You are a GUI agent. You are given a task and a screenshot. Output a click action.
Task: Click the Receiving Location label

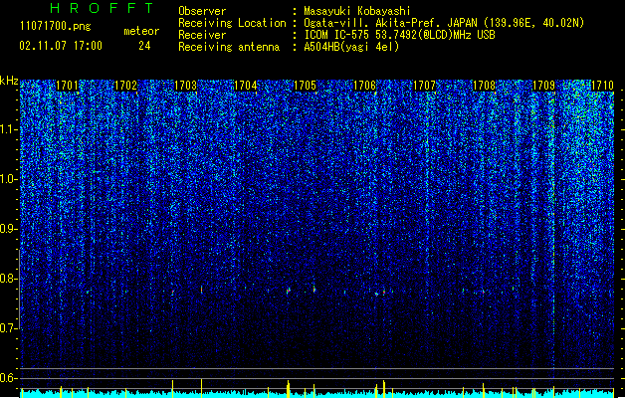[232, 23]
